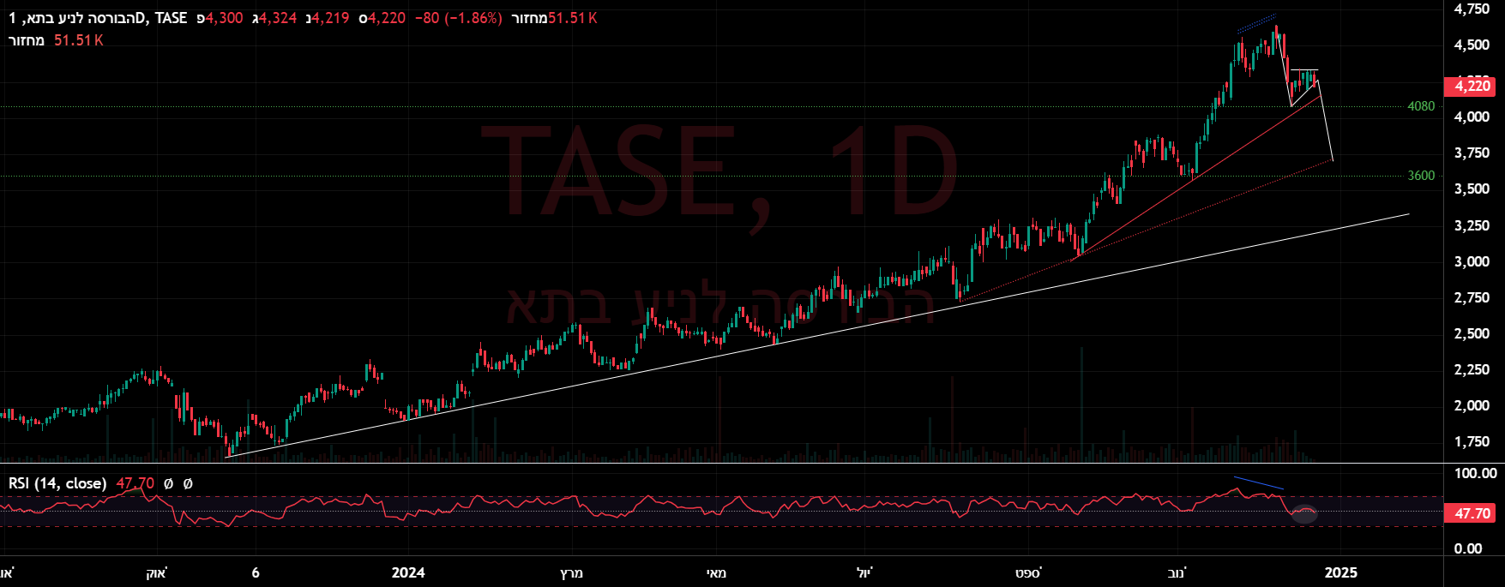Click the יול' date label on the time axis
This screenshot has width=1505, height=587.
coord(865,572)
